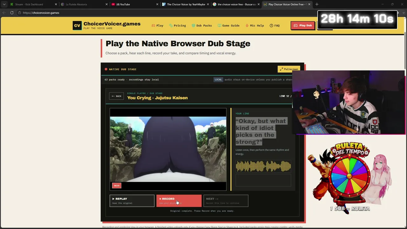Start recording with the Record button
This screenshot has height=229, width=407.
coord(179,201)
